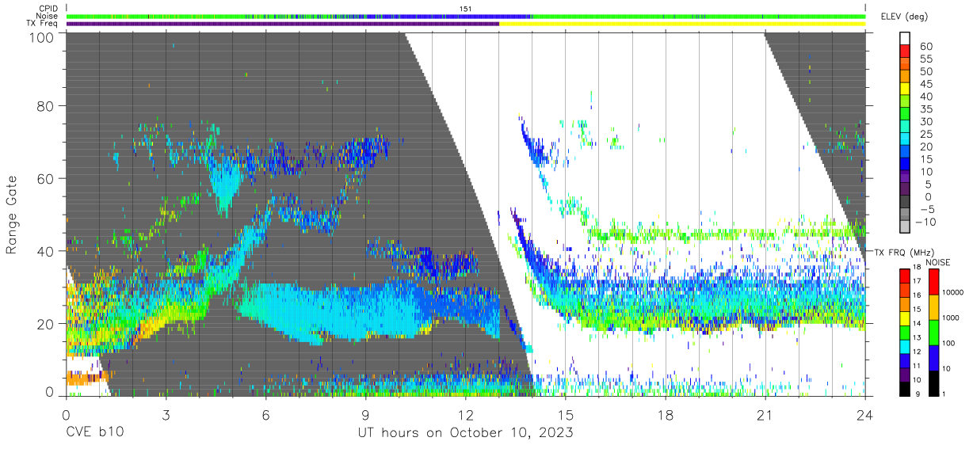Screen dimensions: 973x449
Task: Click the CVE b10 radar label
Action: (x=94, y=432)
